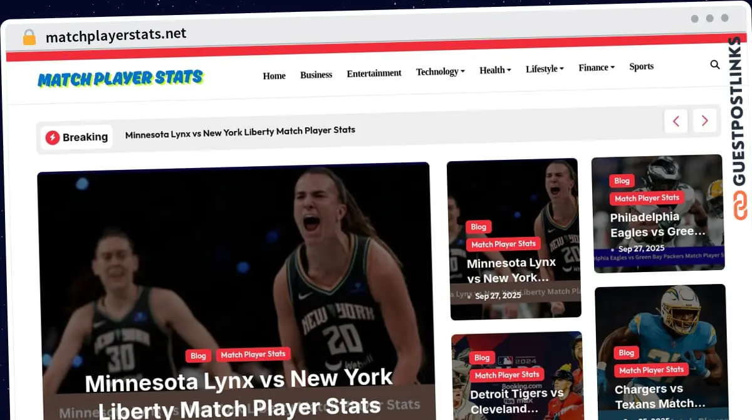Image resolution: width=752 pixels, height=420 pixels.
Task: Open the Business menu item
Action: tap(316, 75)
